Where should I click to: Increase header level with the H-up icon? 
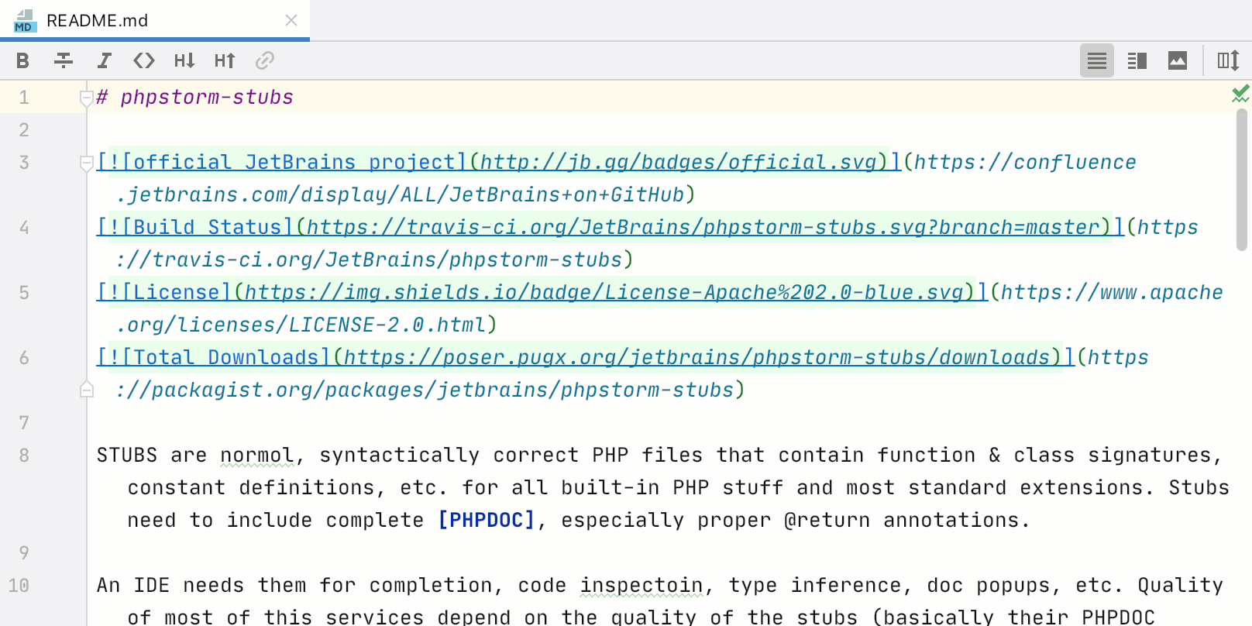225,60
